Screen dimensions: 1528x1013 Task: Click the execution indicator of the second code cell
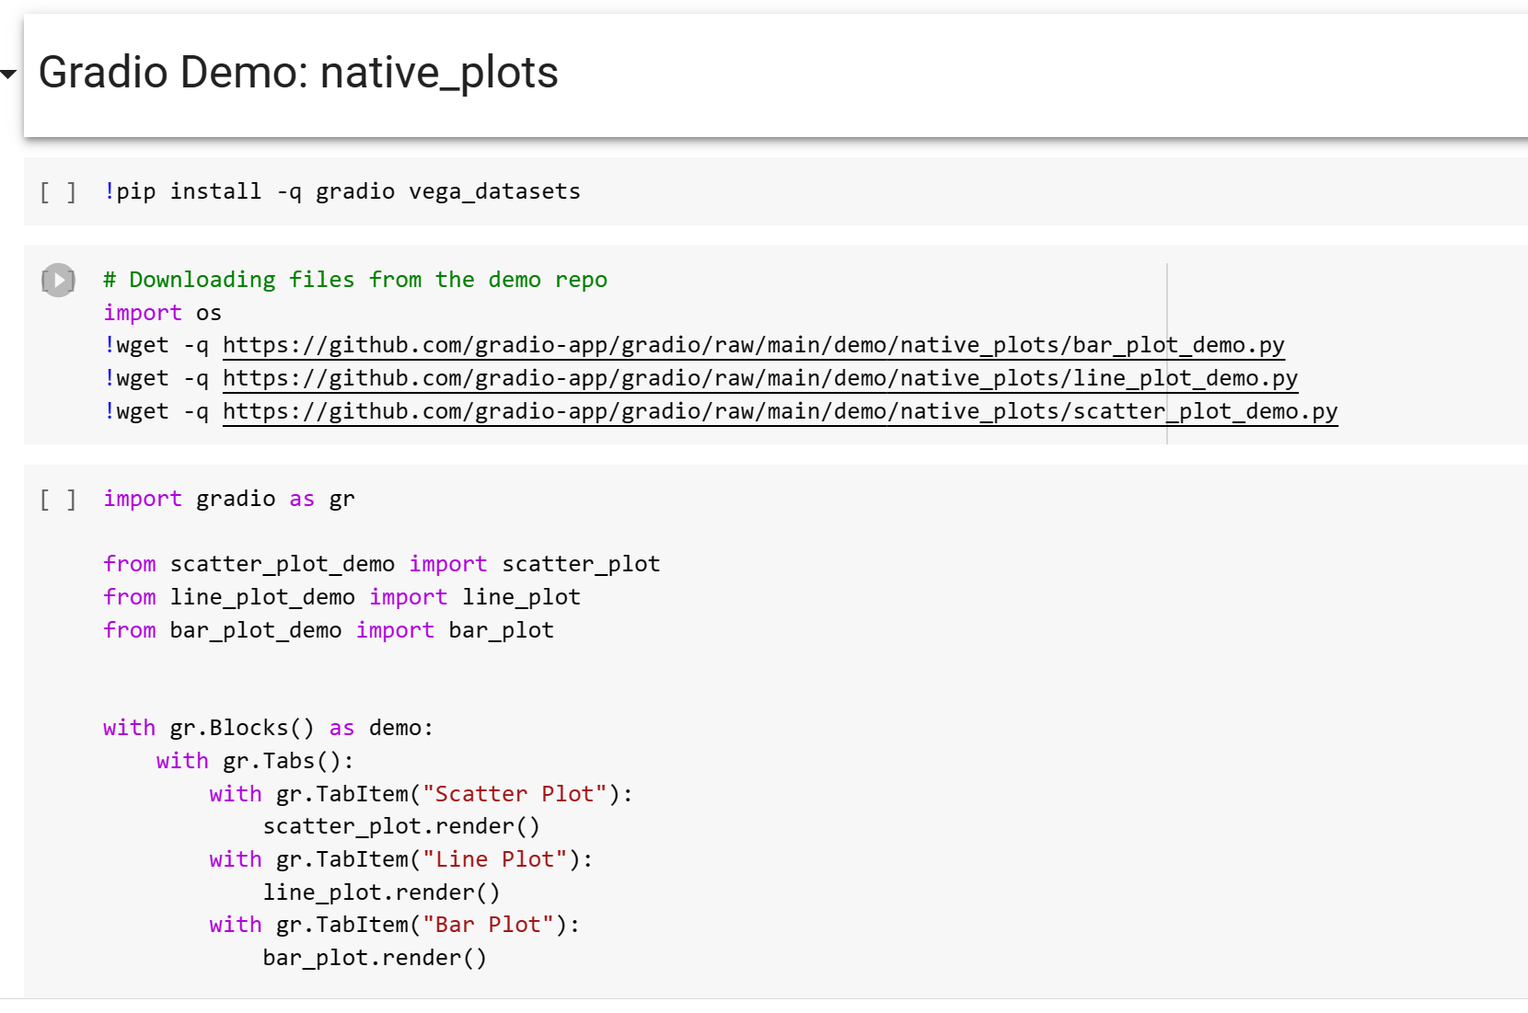point(58,280)
